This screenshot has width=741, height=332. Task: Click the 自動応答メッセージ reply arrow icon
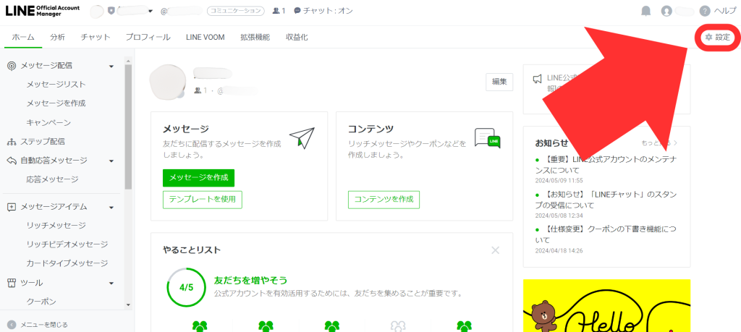(12, 161)
